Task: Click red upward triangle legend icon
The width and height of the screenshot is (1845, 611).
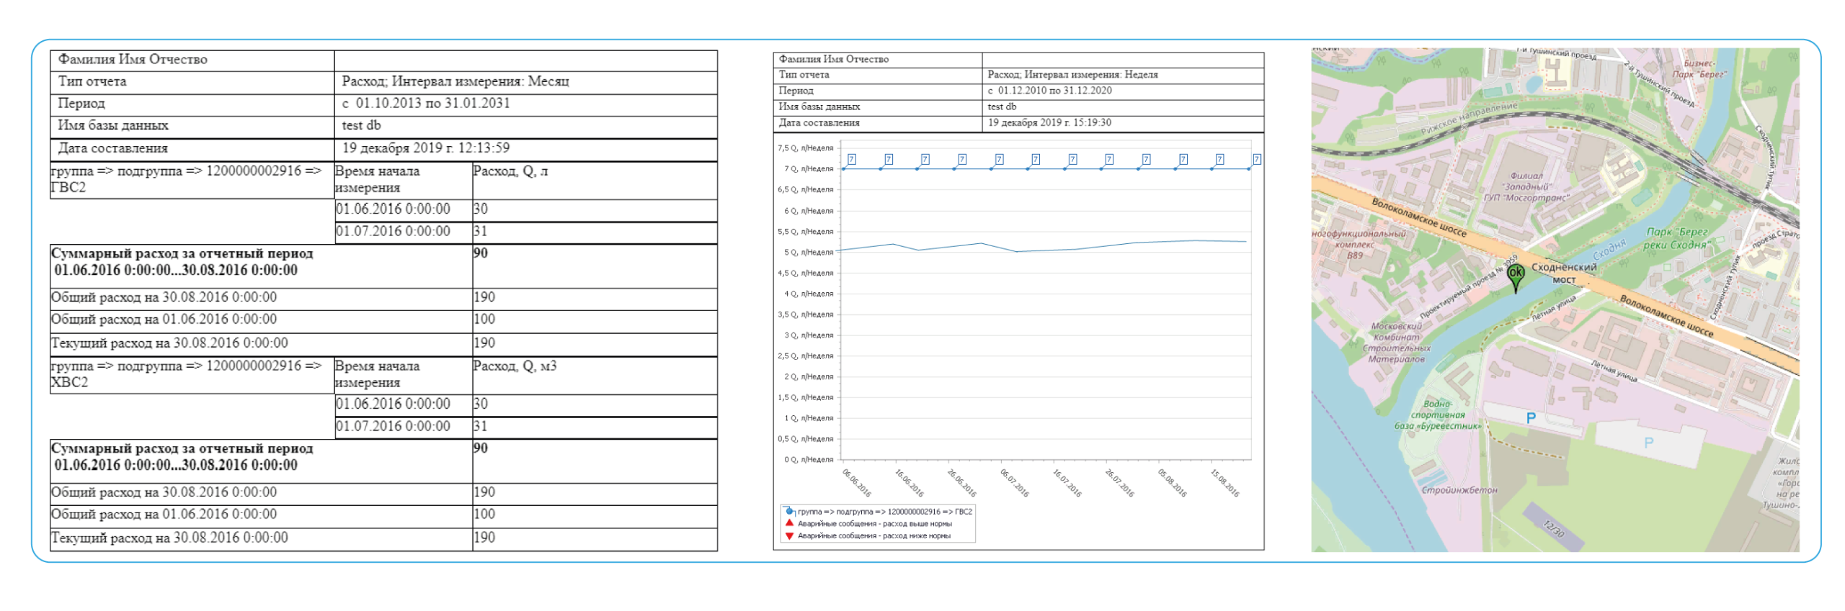Action: (789, 523)
